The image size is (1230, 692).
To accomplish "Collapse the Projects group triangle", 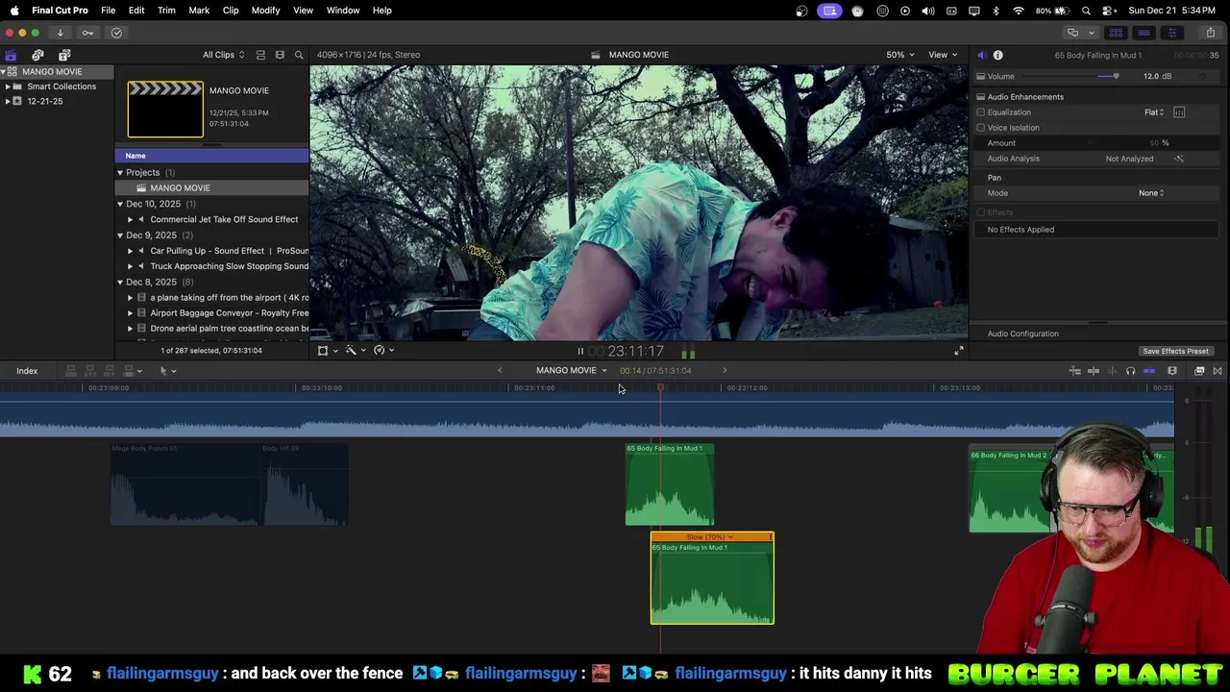I will coord(120,173).
